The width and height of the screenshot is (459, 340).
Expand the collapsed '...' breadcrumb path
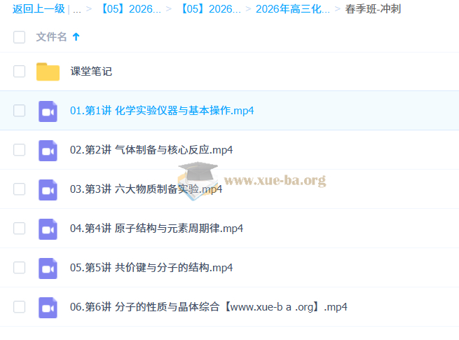(76, 9)
